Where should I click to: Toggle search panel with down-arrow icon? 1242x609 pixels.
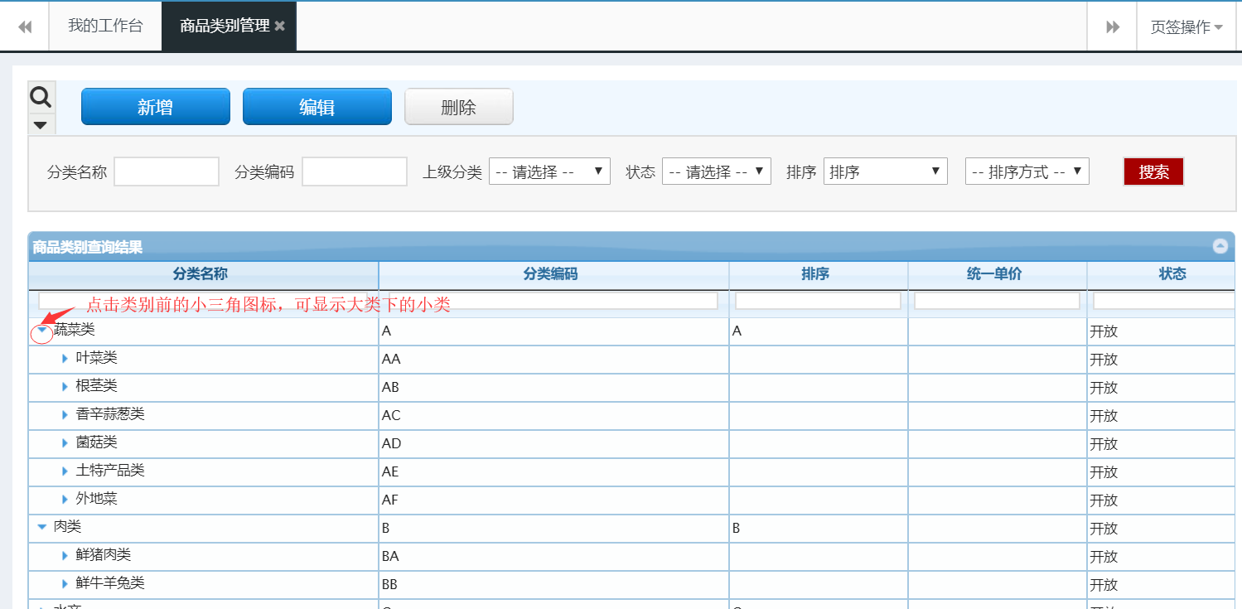(41, 125)
